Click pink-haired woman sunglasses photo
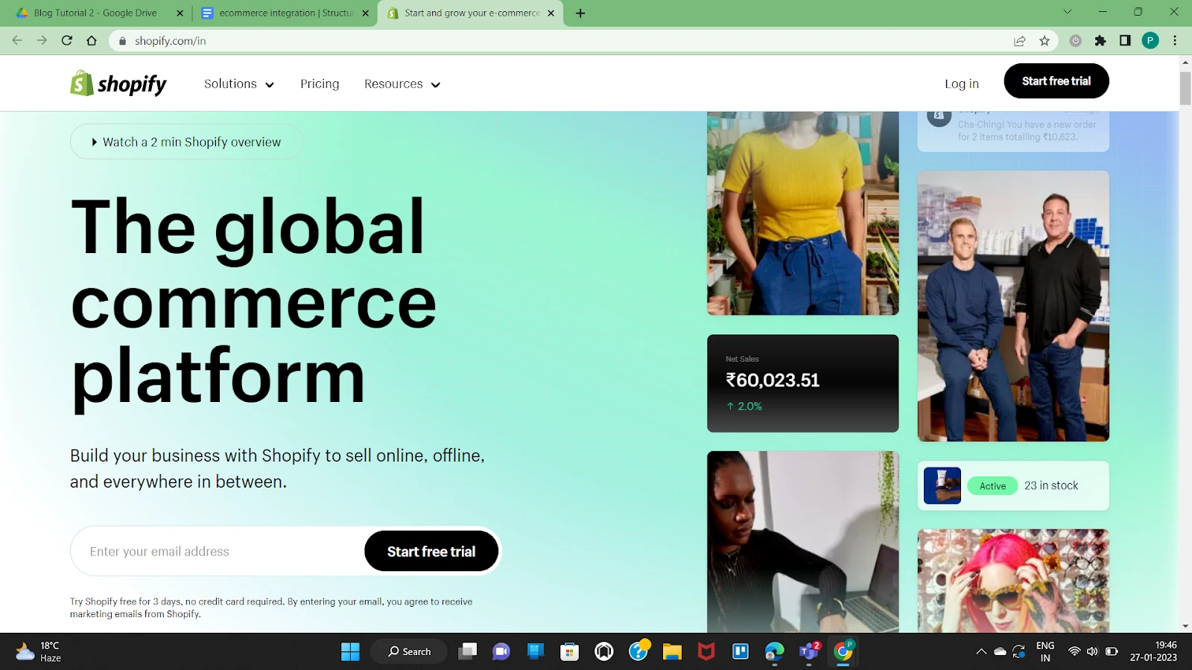Image resolution: width=1192 pixels, height=670 pixels. [1013, 581]
